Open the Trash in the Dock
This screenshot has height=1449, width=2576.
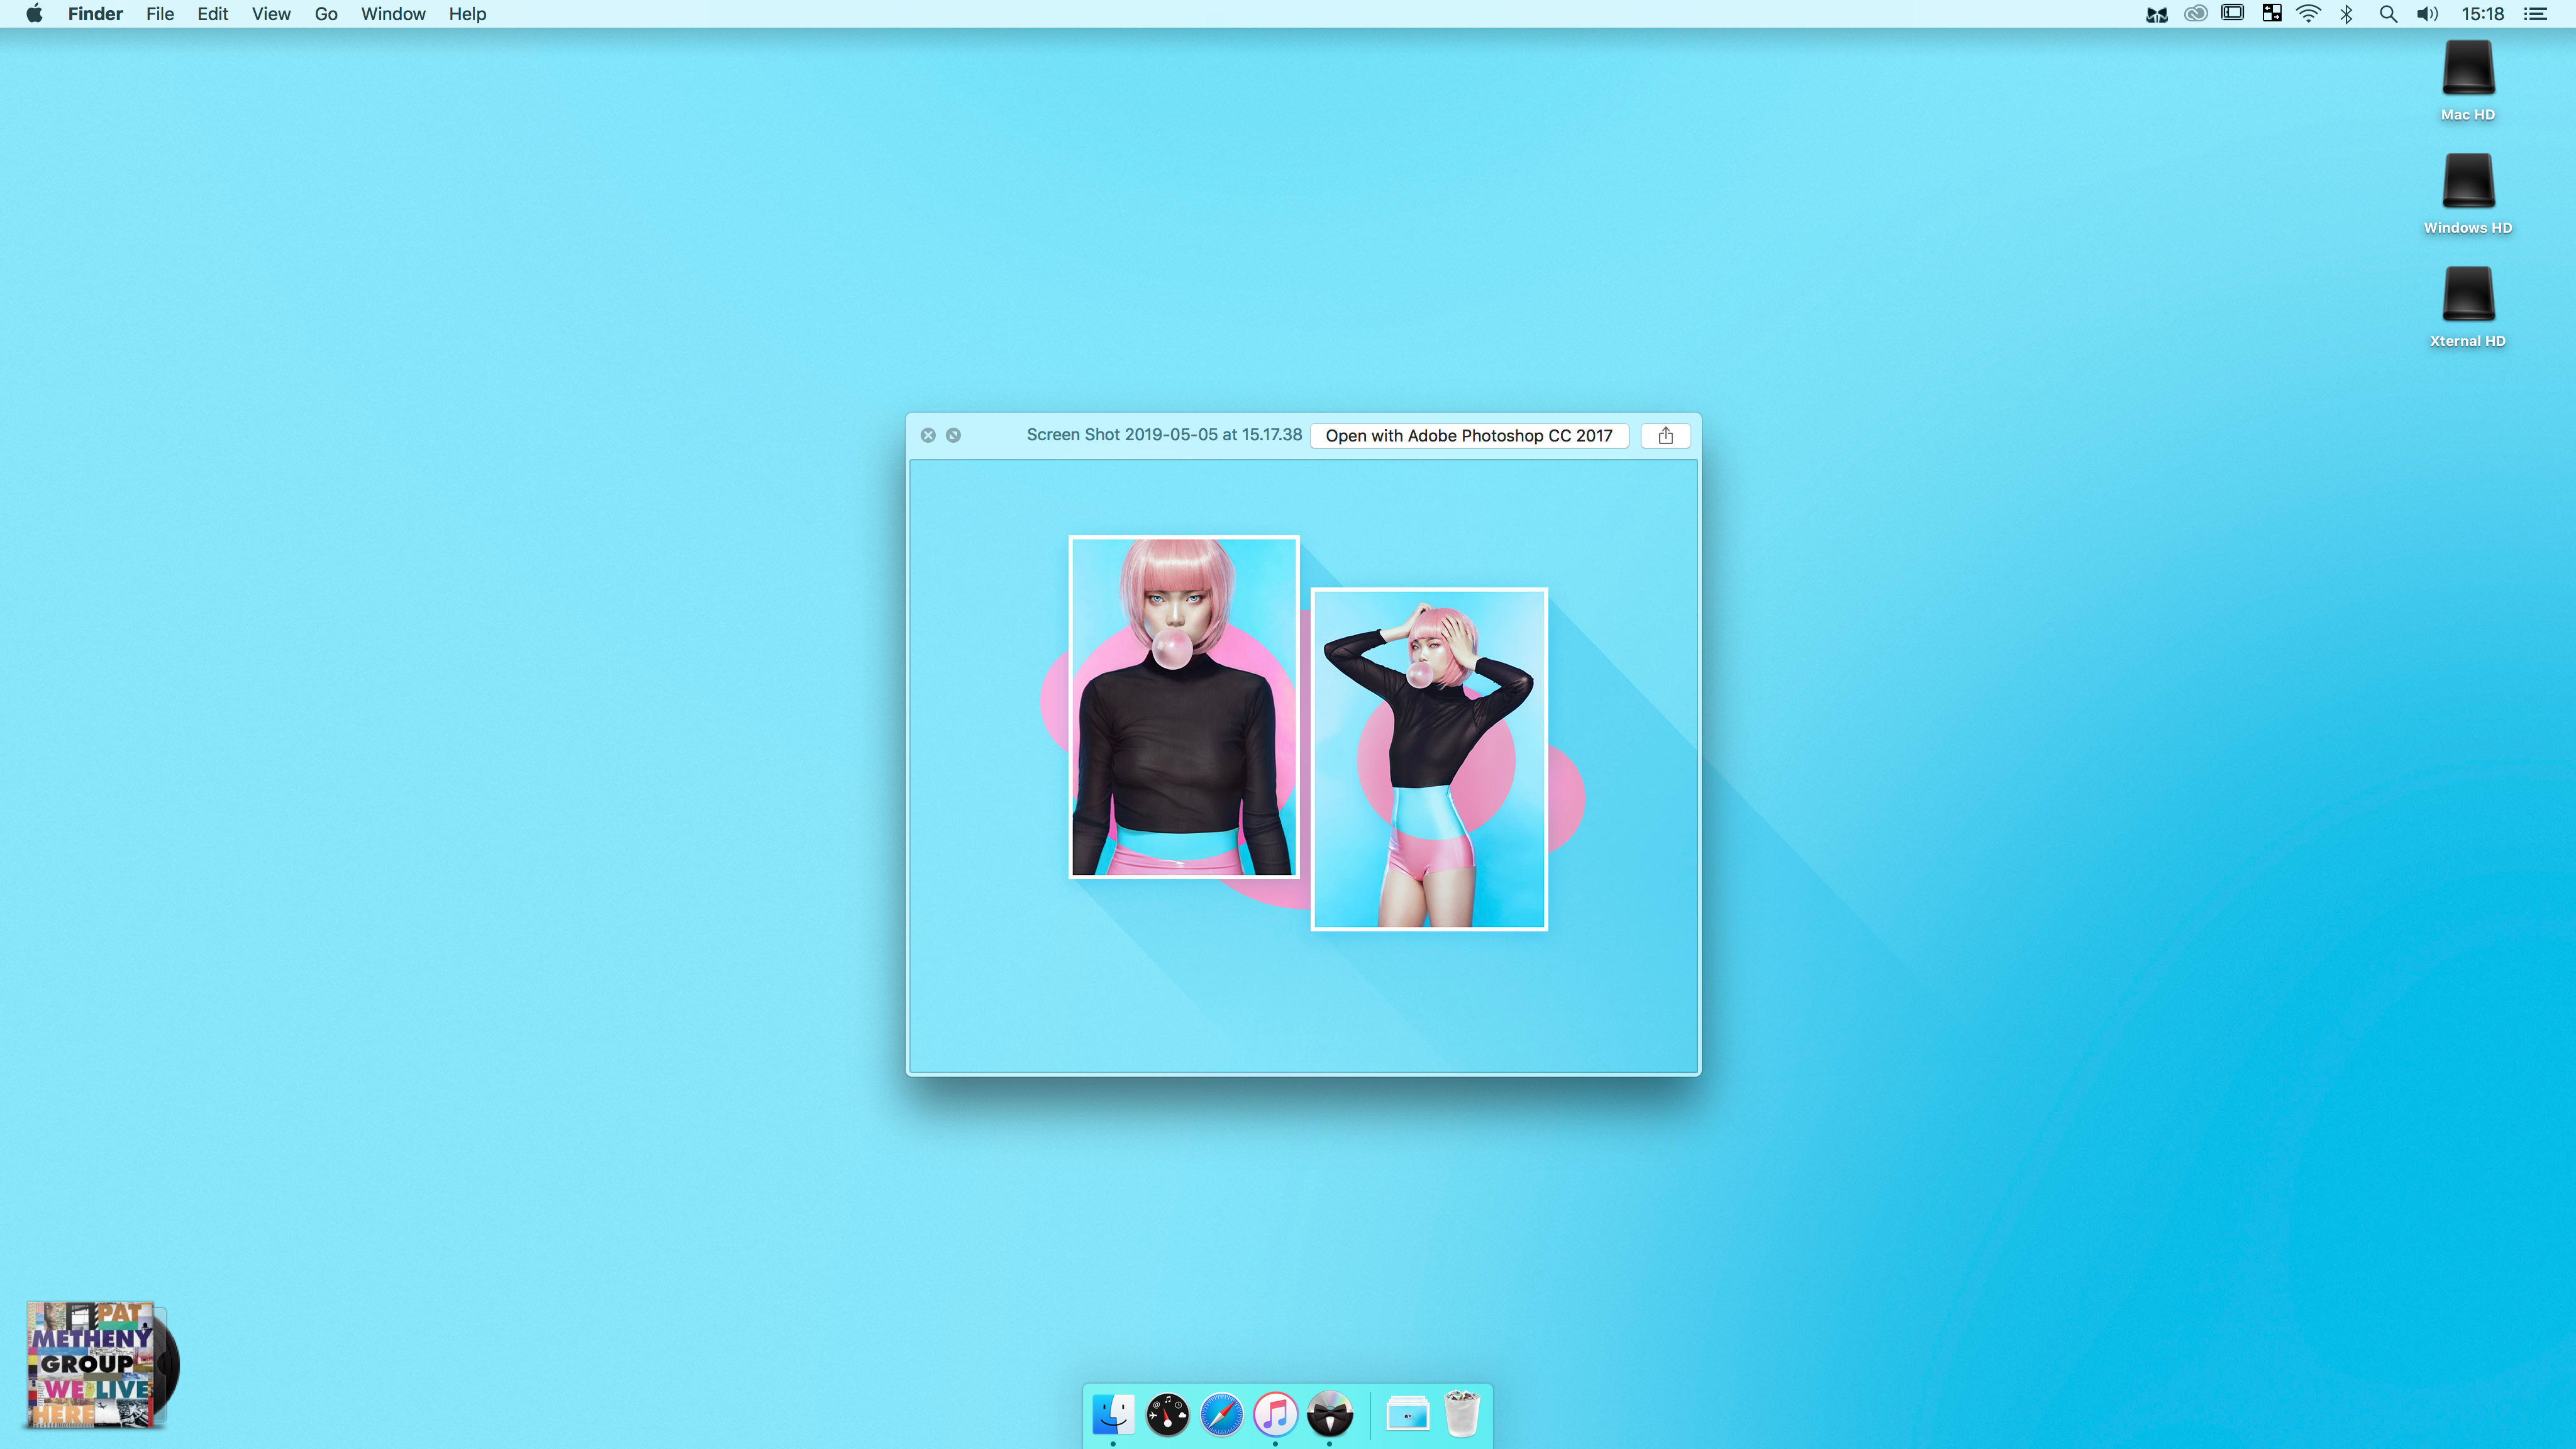(x=1461, y=1415)
